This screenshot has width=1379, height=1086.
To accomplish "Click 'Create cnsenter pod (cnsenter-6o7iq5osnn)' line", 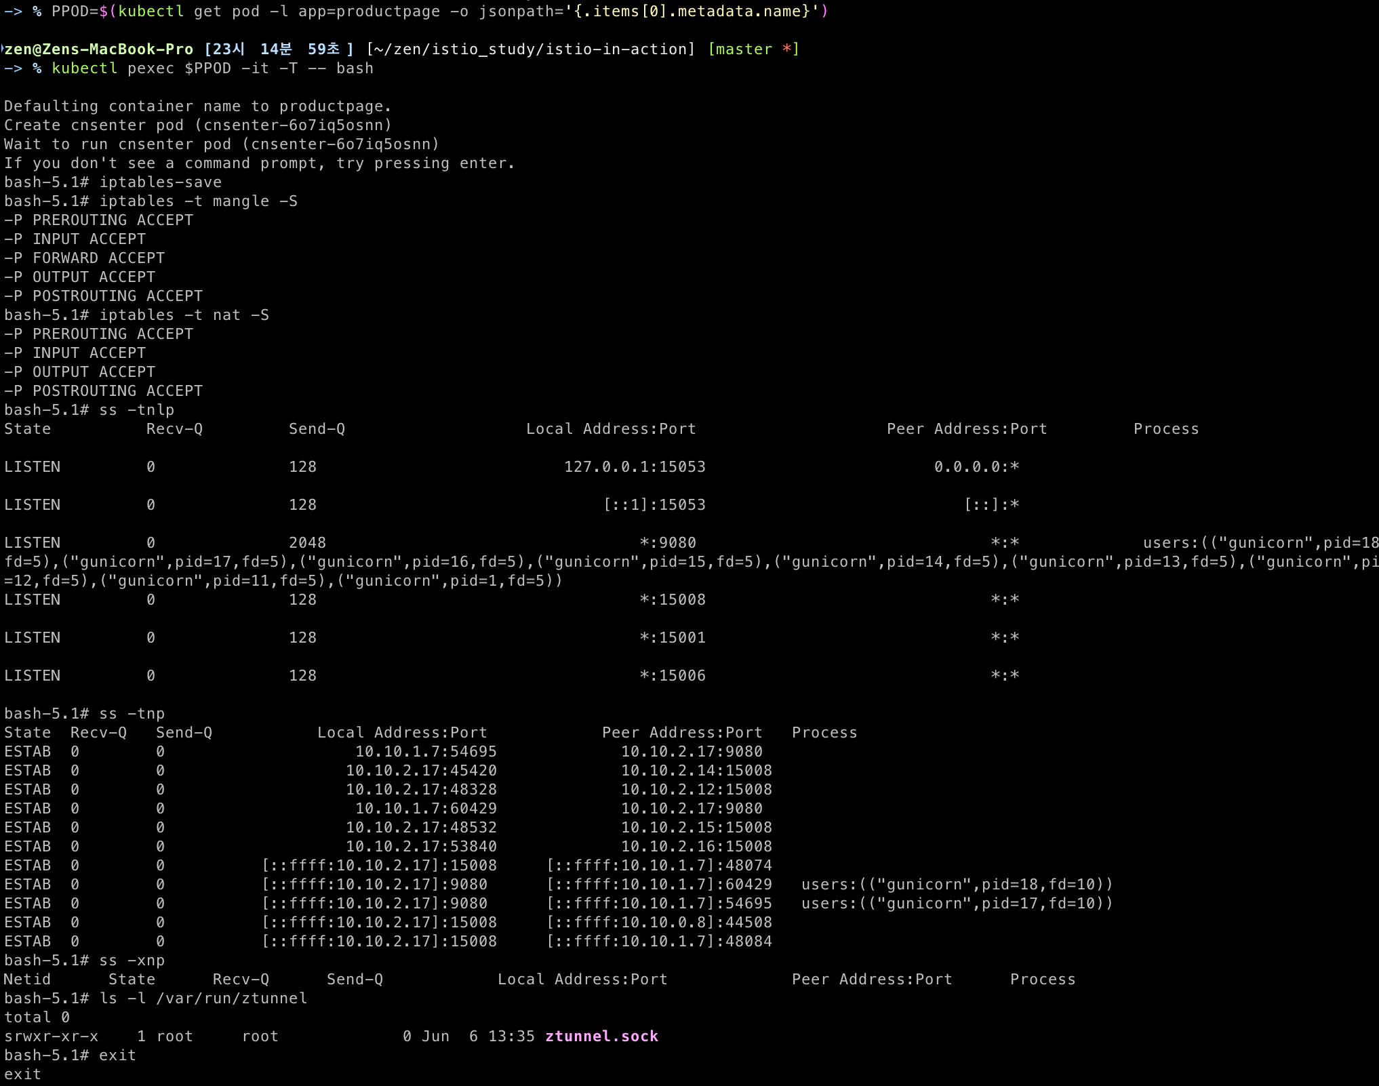I will 198,125.
